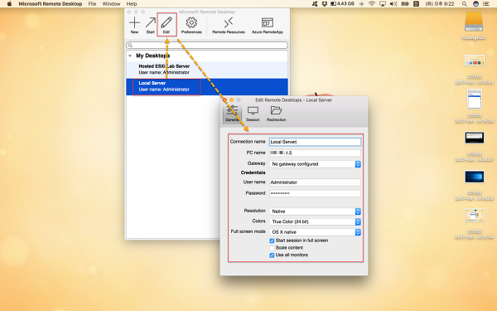Click the volume speaker icon in menu bar

pyautogui.click(x=393, y=4)
